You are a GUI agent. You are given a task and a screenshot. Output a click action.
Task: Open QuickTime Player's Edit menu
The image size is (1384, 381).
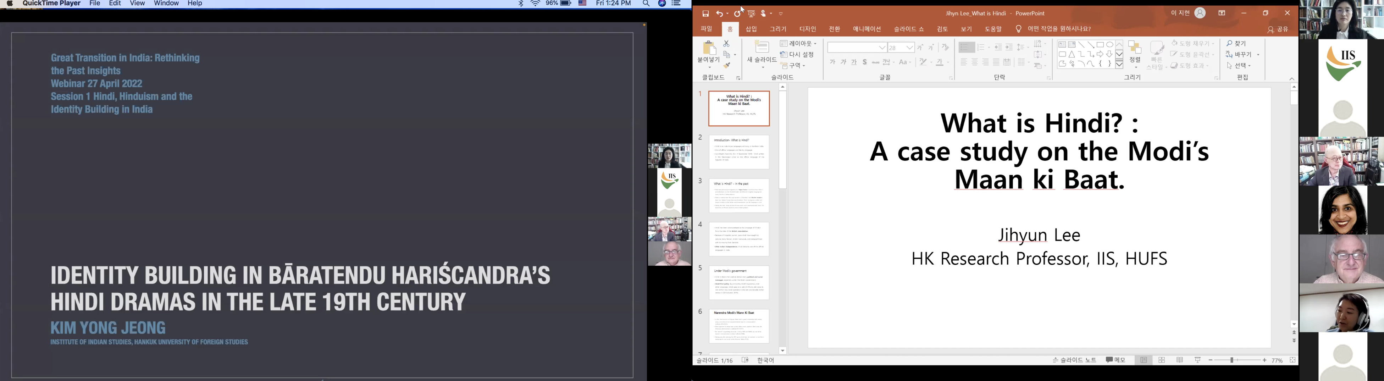(115, 4)
